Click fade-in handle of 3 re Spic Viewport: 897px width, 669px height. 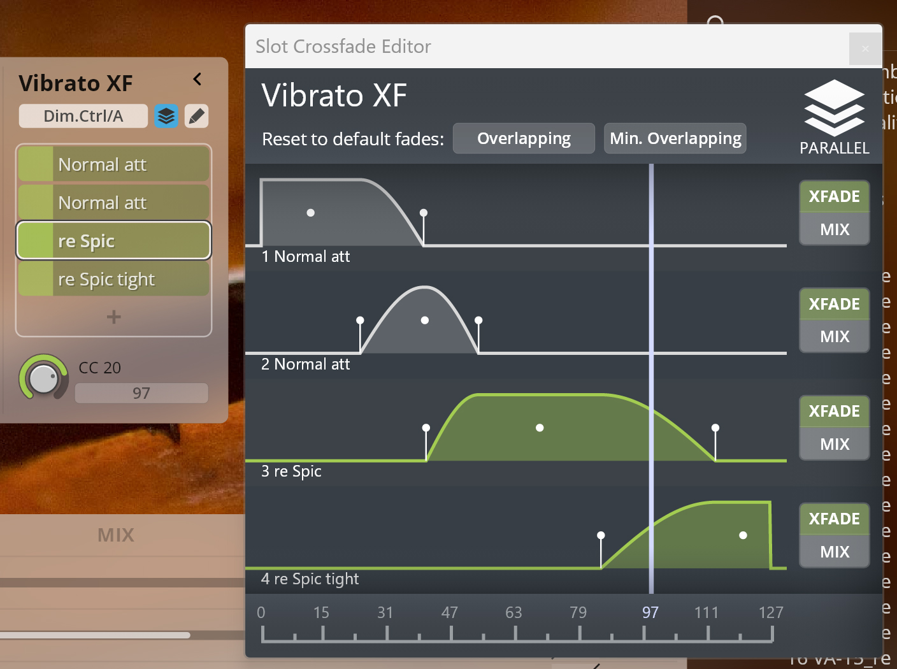coord(426,428)
